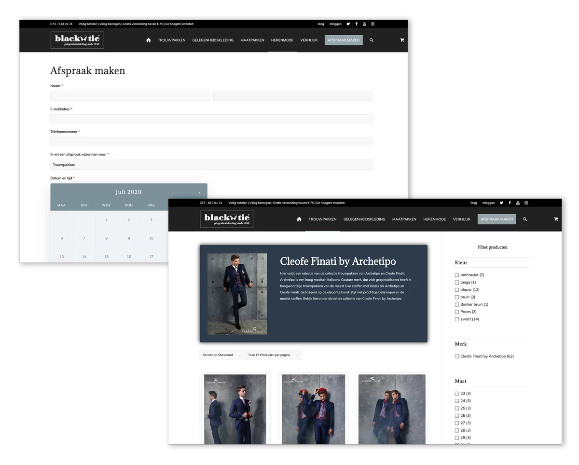
Task: Open search icon in the back window navbar
Action: pos(371,40)
